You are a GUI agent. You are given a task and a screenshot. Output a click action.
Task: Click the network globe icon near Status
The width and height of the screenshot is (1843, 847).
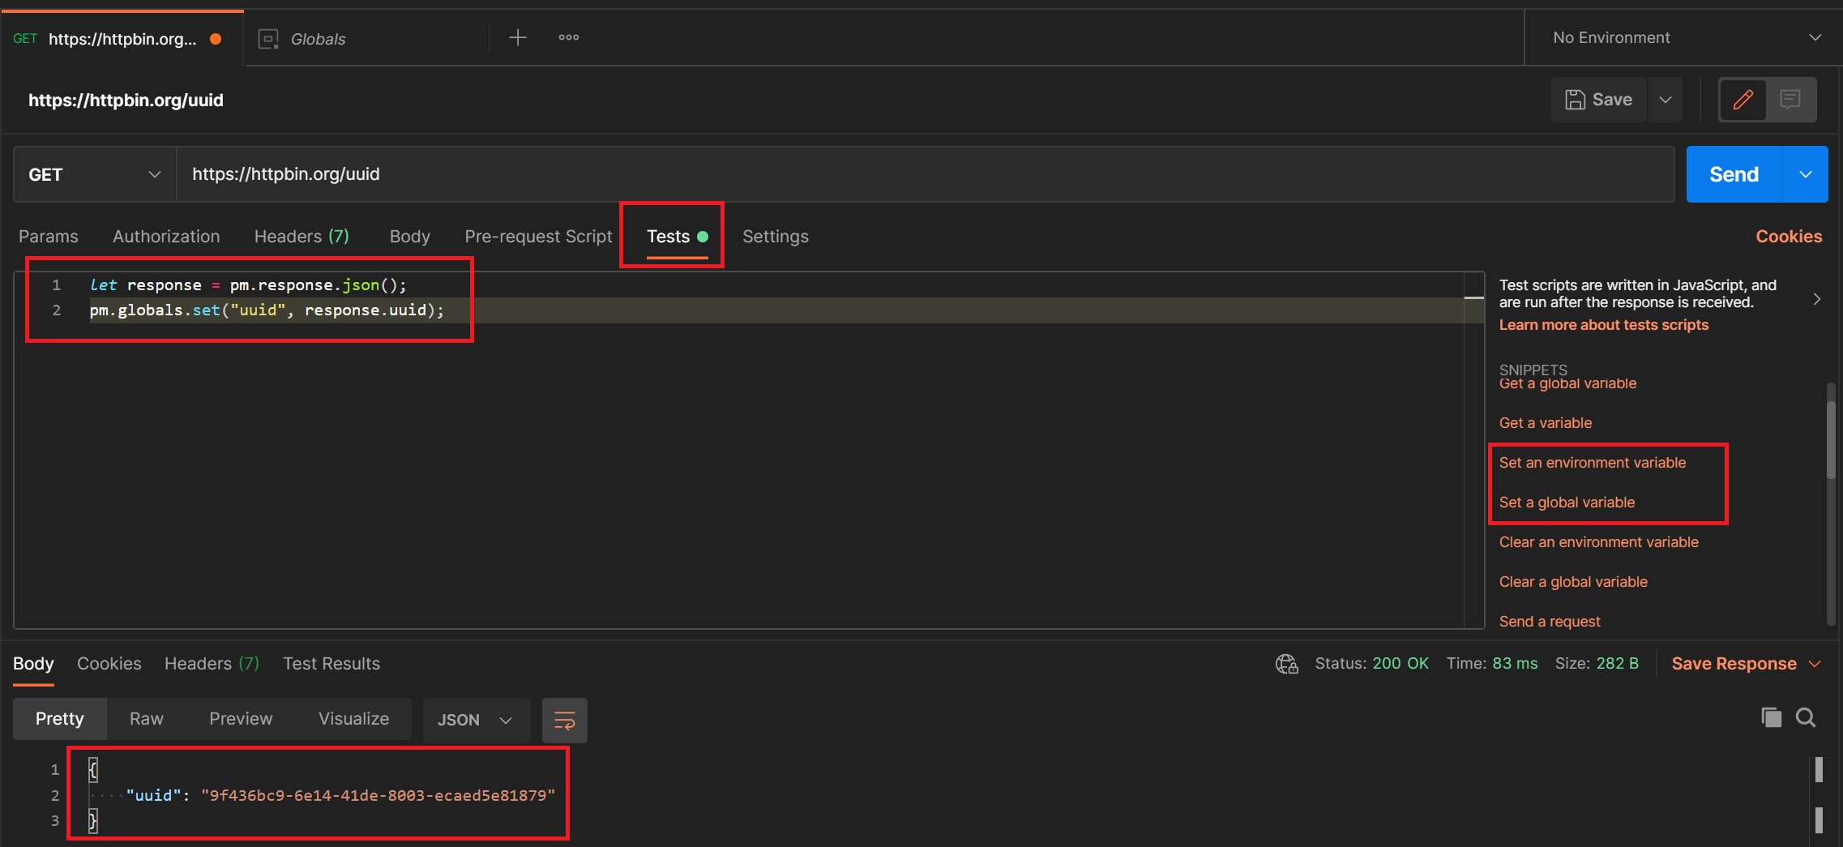(x=1286, y=664)
